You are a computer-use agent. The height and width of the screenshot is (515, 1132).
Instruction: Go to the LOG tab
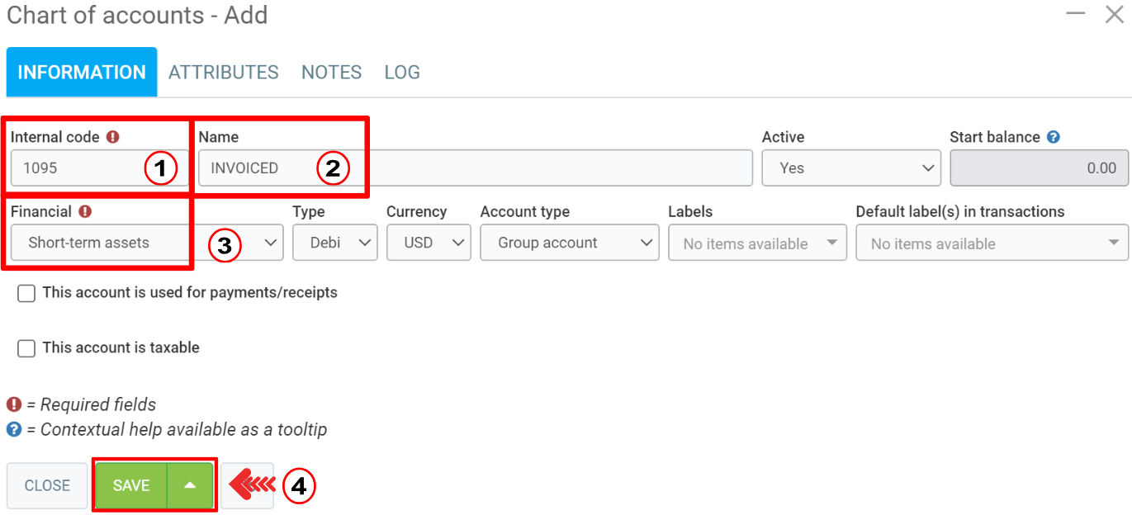pyautogui.click(x=402, y=73)
